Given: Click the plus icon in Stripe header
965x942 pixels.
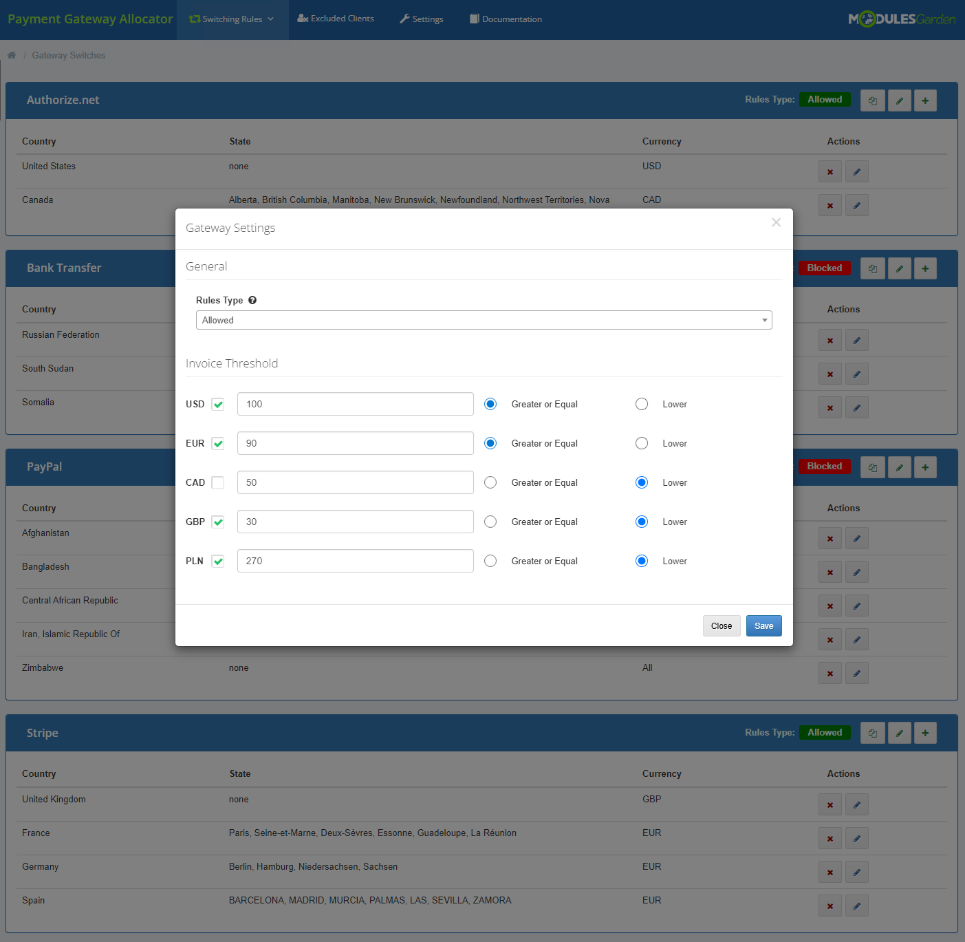Looking at the screenshot, I should pos(925,733).
